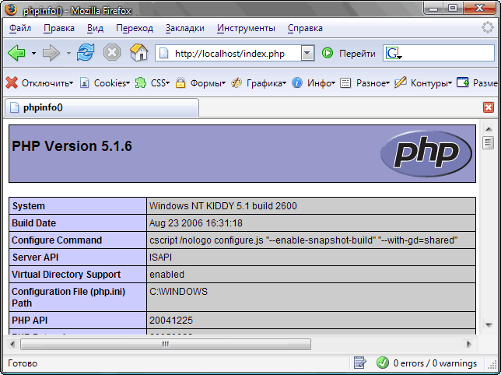Screen dimensions: 501x375
Task: Click the vertical scrollbar thumb
Action: click(488, 143)
